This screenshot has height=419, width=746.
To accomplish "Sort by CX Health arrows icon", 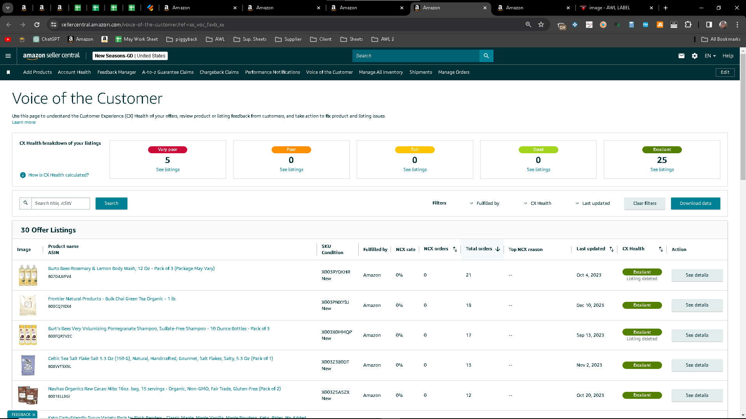I will pos(661,249).
